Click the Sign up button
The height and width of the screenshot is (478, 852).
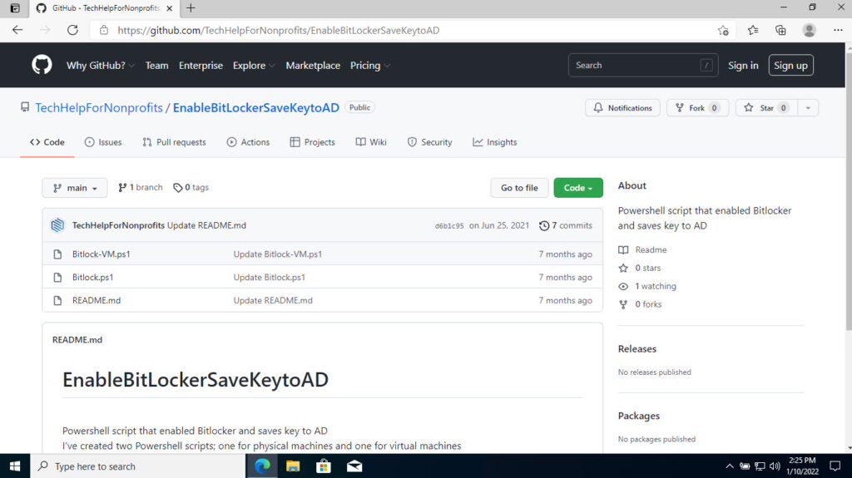[790, 65]
